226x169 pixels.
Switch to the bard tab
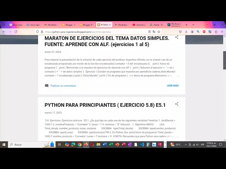(16, 25)
